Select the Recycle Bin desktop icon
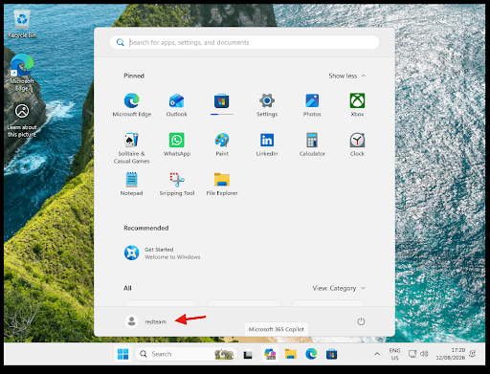The width and height of the screenshot is (490, 374). [22, 24]
